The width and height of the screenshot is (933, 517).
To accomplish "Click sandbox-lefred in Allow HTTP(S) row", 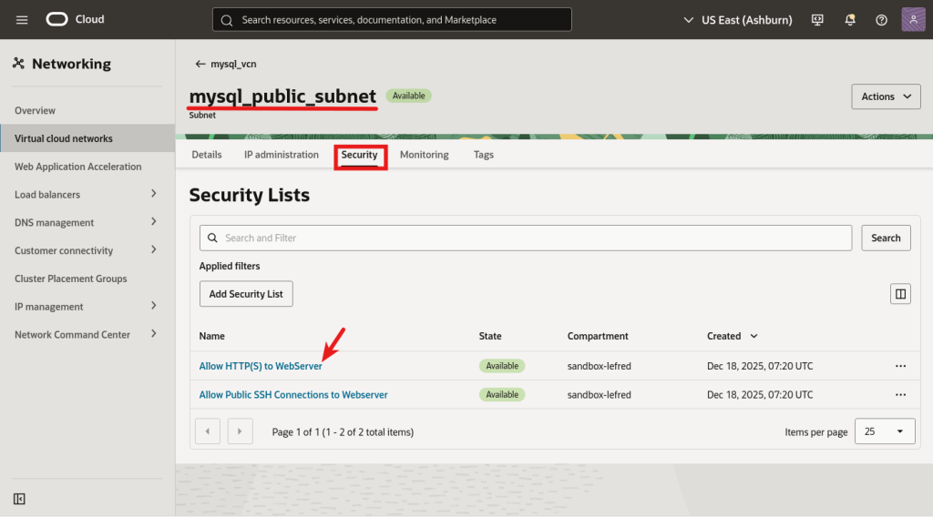I will (x=600, y=366).
